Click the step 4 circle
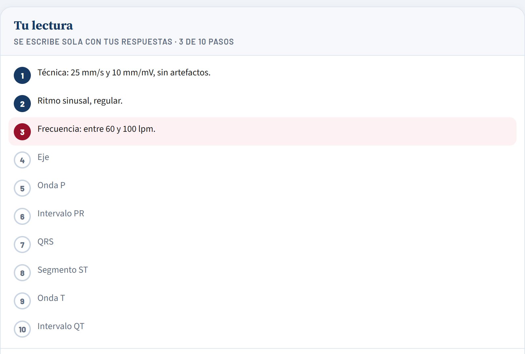Screen dimensions: 525x354 pyautogui.click(x=22, y=160)
